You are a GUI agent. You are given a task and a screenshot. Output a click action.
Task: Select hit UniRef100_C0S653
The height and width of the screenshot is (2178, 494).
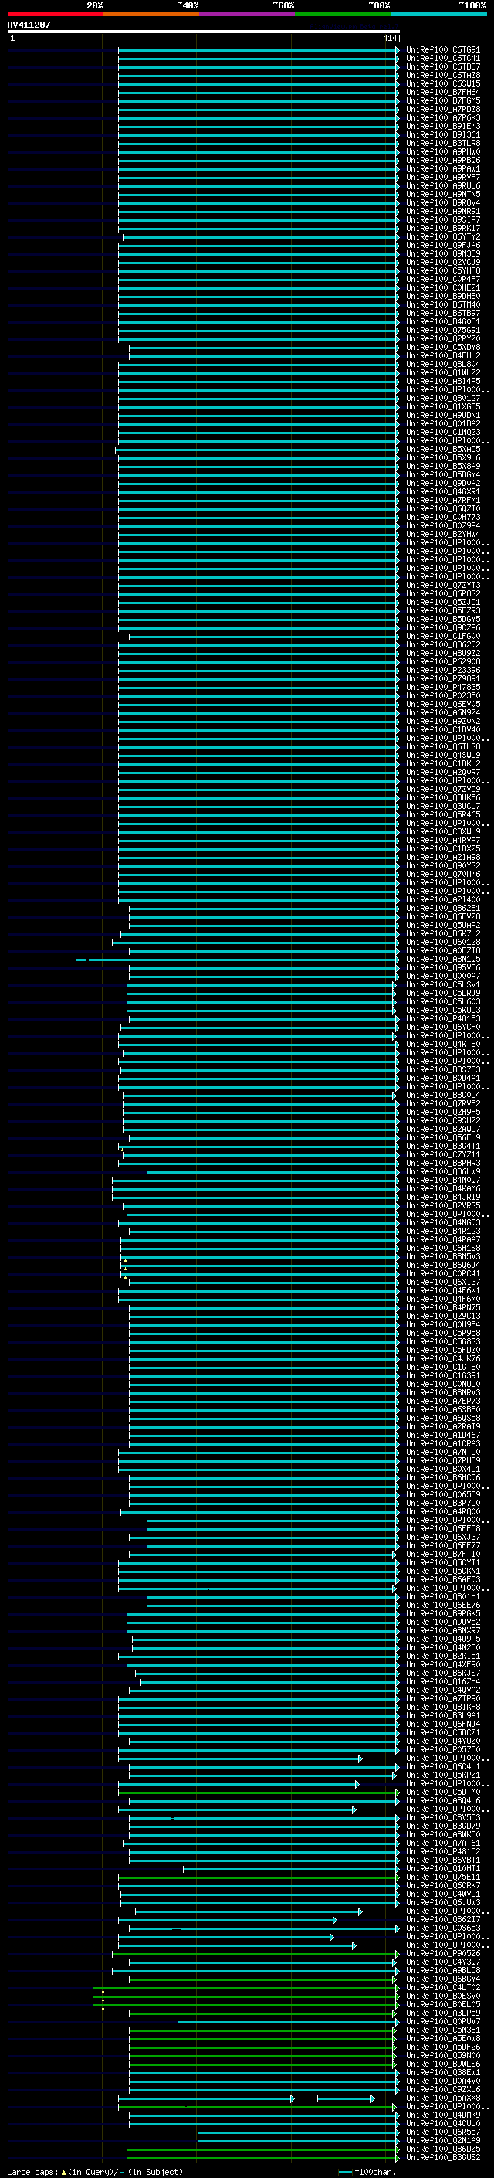(x=443, y=1928)
